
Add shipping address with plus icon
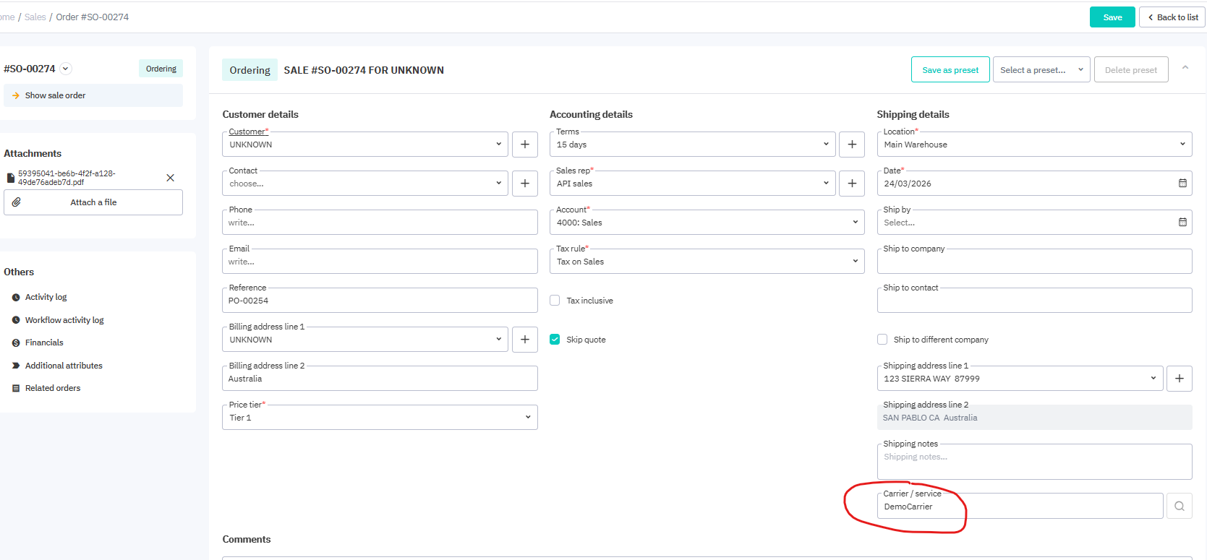[x=1180, y=379]
